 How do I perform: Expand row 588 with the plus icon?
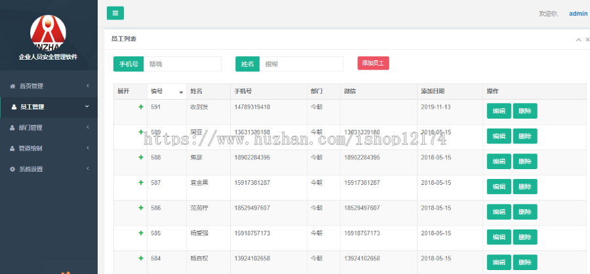(x=141, y=157)
